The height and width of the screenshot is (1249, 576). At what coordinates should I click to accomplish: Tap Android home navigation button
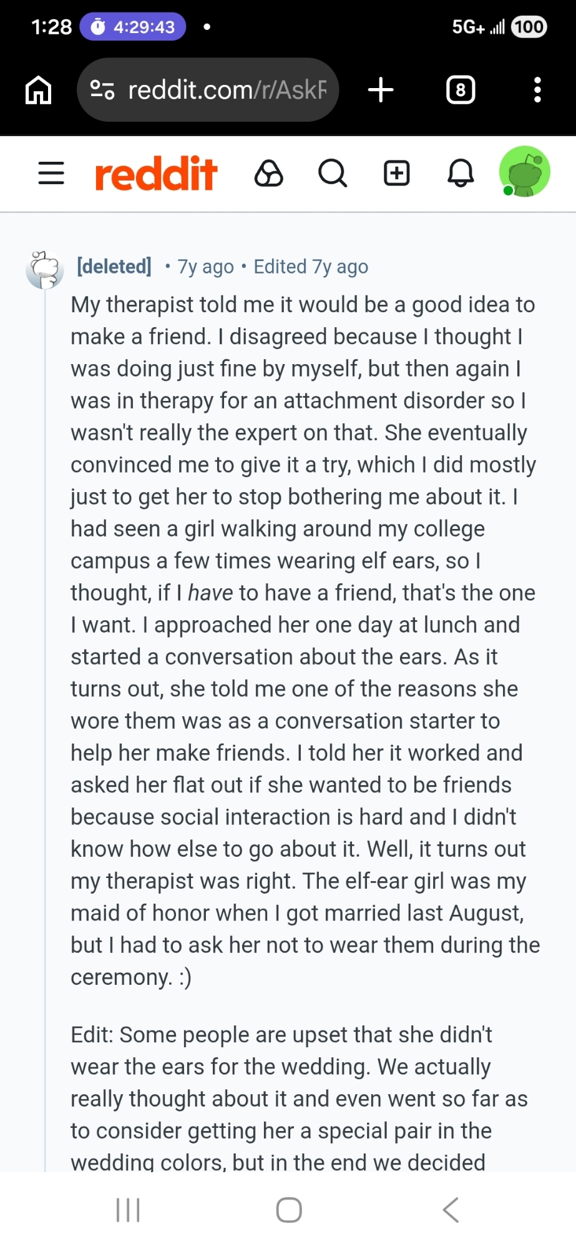(289, 1210)
